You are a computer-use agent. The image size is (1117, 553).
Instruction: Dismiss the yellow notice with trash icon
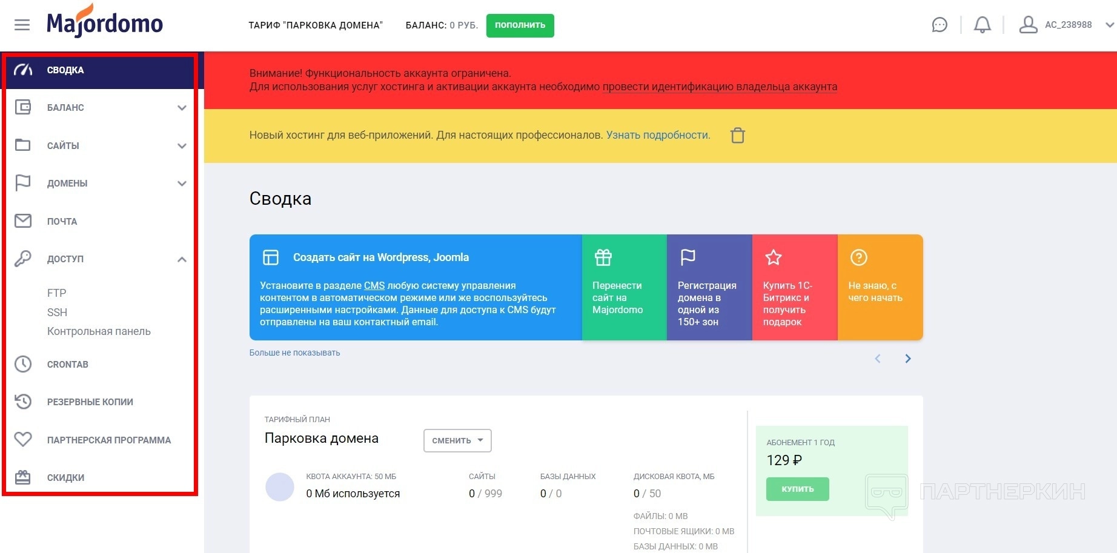click(x=737, y=135)
